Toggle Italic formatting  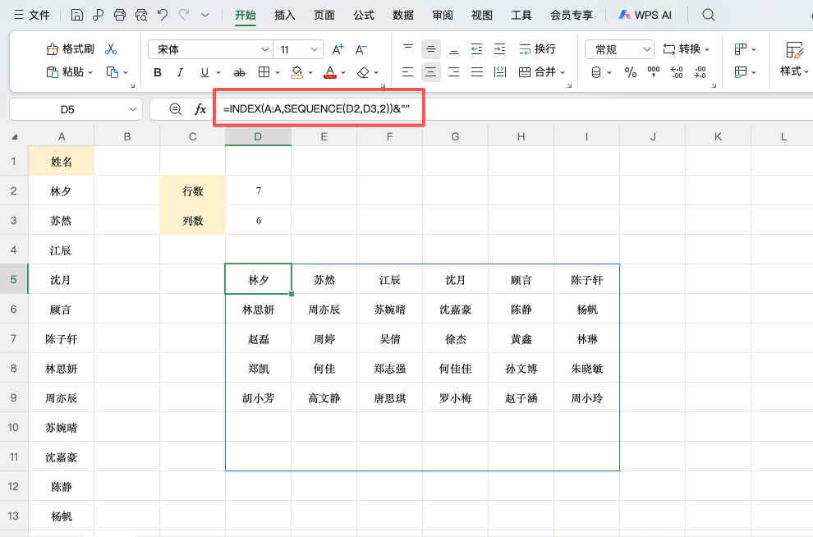point(180,72)
